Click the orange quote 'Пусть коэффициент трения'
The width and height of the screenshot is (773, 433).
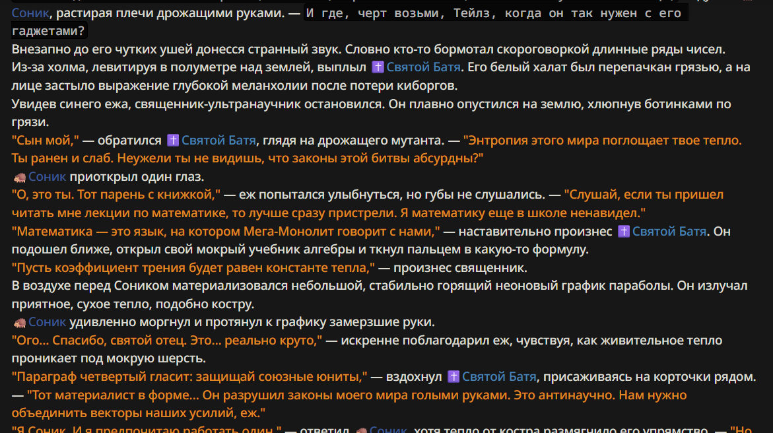click(193, 268)
